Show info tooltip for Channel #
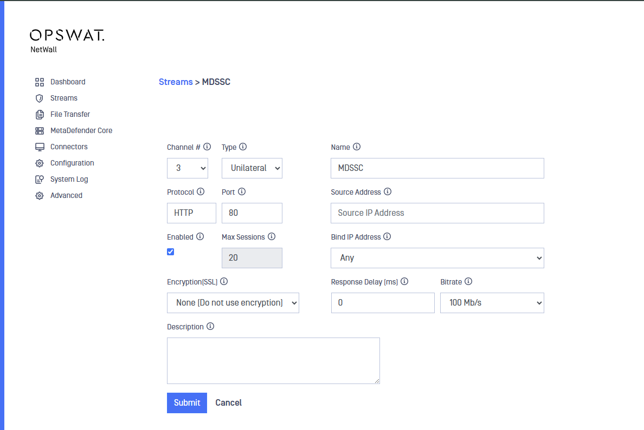The height and width of the screenshot is (430, 644). 207,147
